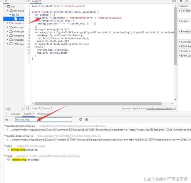Click the Line 16, Column 1 status text
The height and width of the screenshot is (183, 191).
coord(42,108)
